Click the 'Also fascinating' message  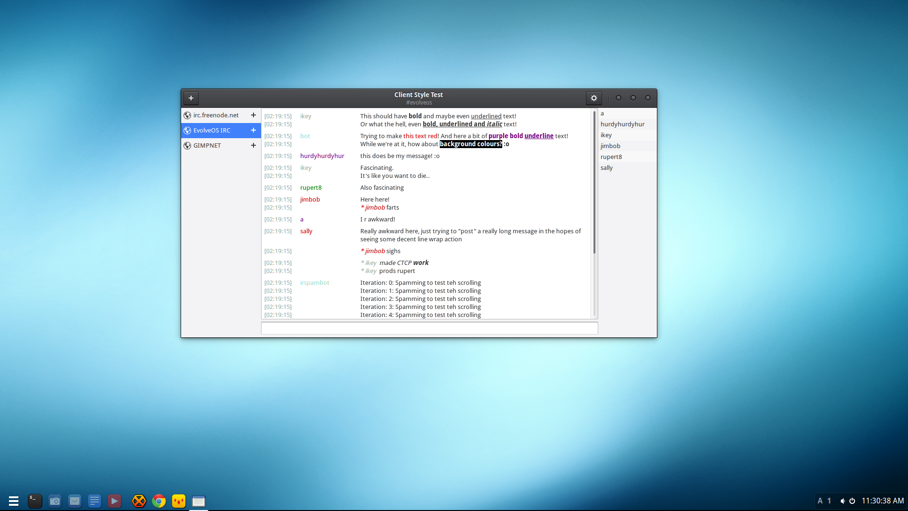[382, 188]
